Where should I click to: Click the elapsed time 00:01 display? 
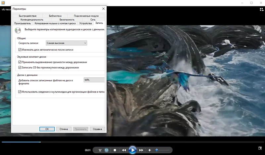[88, 150]
